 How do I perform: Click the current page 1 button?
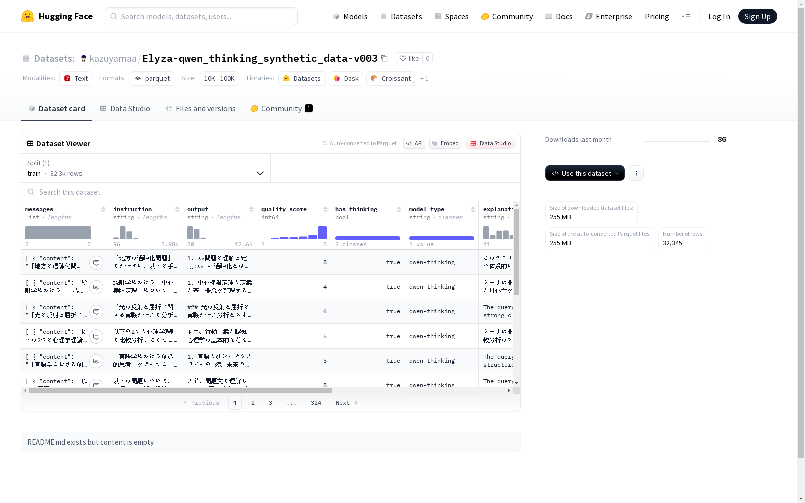[x=235, y=403]
